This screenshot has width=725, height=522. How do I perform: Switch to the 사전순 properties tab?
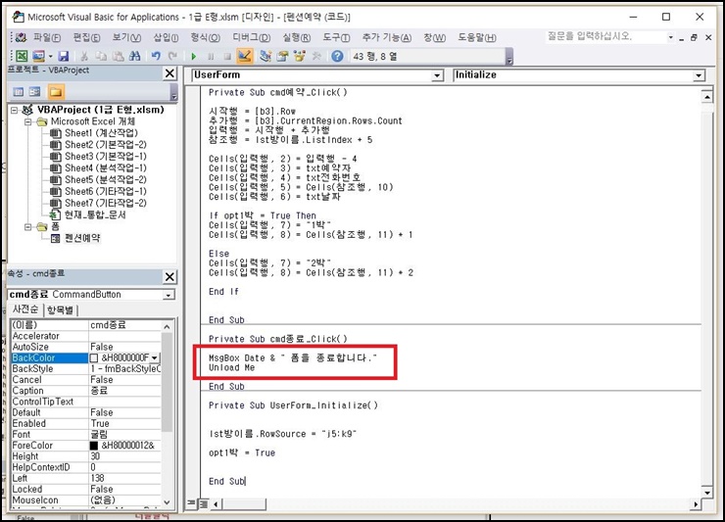(x=25, y=309)
